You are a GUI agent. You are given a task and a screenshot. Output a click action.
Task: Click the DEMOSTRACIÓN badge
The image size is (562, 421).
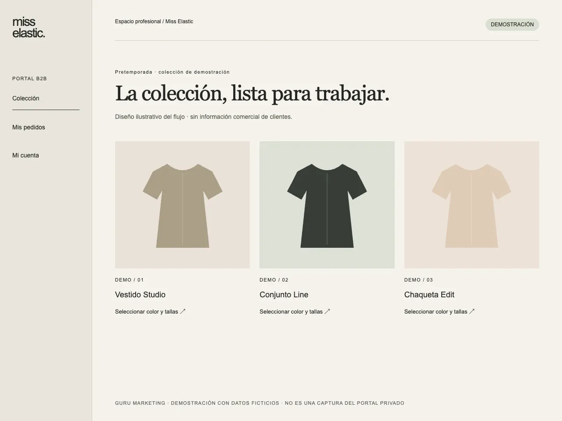click(x=512, y=25)
